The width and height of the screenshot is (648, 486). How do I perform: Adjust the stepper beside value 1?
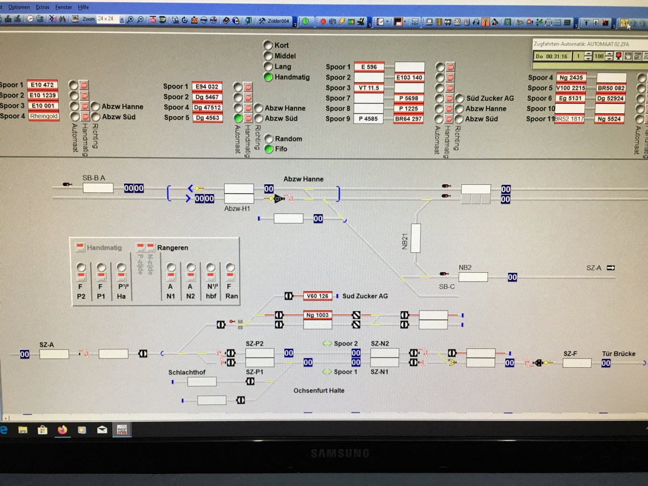(588, 56)
